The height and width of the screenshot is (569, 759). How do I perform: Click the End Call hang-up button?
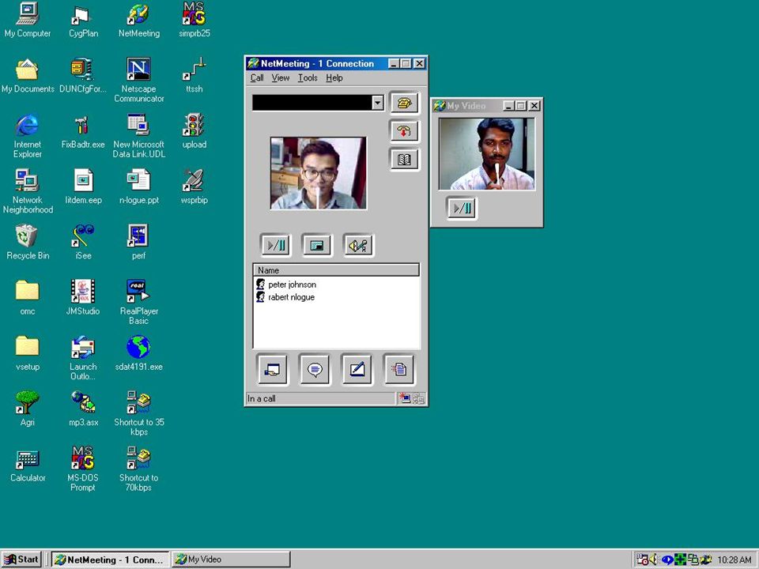pyautogui.click(x=404, y=130)
